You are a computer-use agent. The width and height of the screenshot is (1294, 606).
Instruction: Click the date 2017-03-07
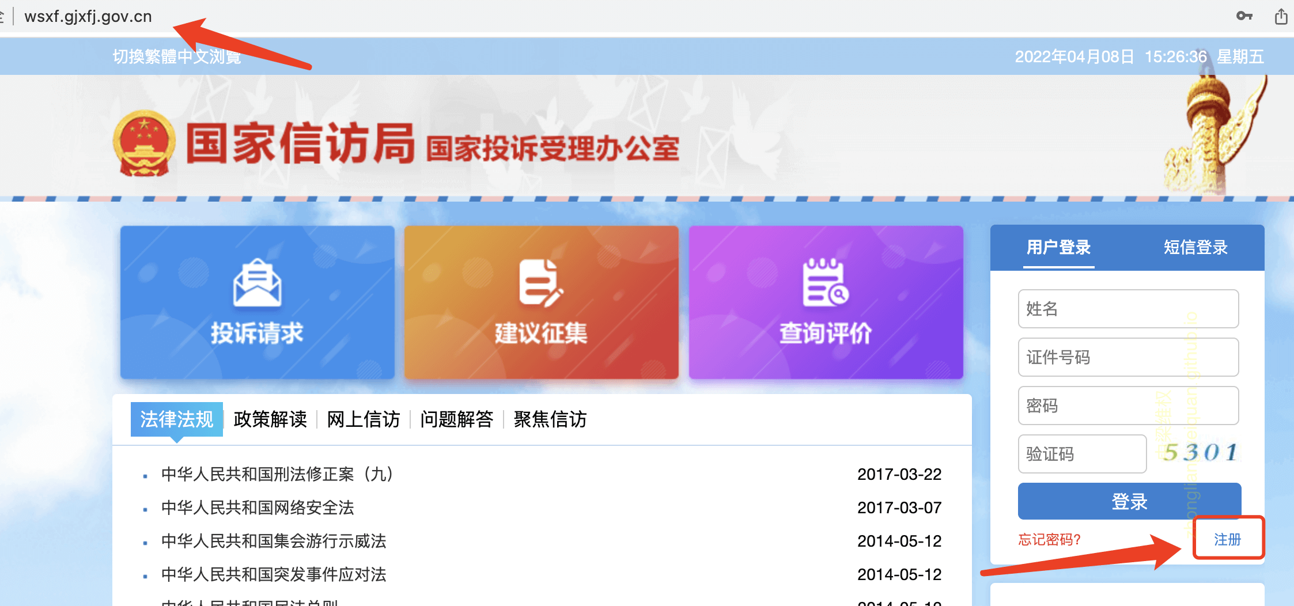point(899,507)
